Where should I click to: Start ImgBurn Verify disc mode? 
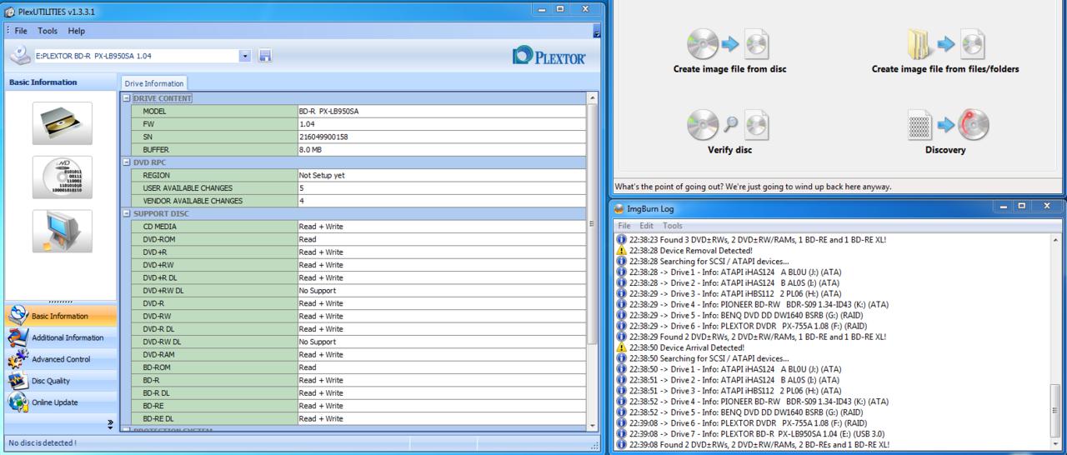(729, 132)
